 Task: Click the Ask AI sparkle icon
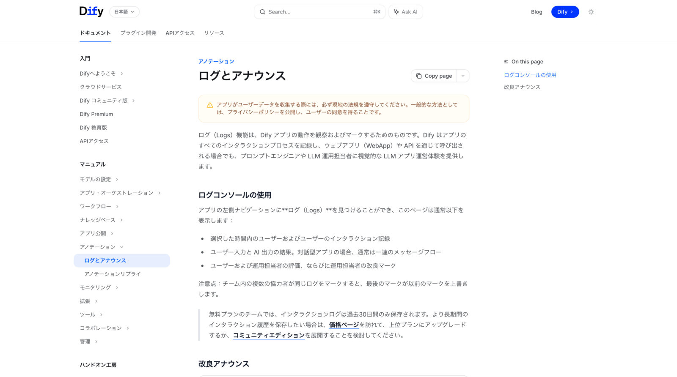[396, 12]
